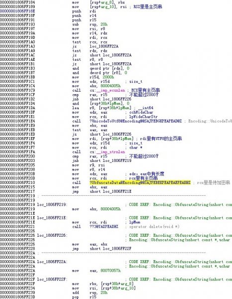
Task: Click the "push r15" instruction
Action: click(x=84, y=20)
